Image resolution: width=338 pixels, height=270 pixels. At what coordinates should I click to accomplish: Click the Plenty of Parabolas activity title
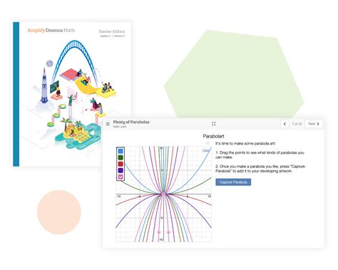131,122
